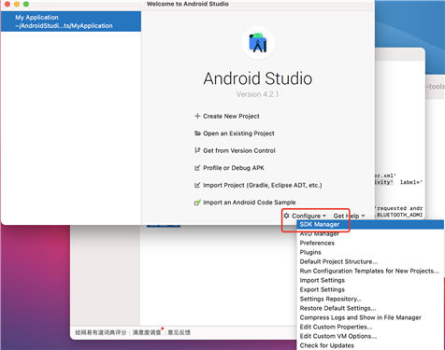Click the 满意度调查 link in background window
The height and width of the screenshot is (350, 445).
(x=147, y=332)
